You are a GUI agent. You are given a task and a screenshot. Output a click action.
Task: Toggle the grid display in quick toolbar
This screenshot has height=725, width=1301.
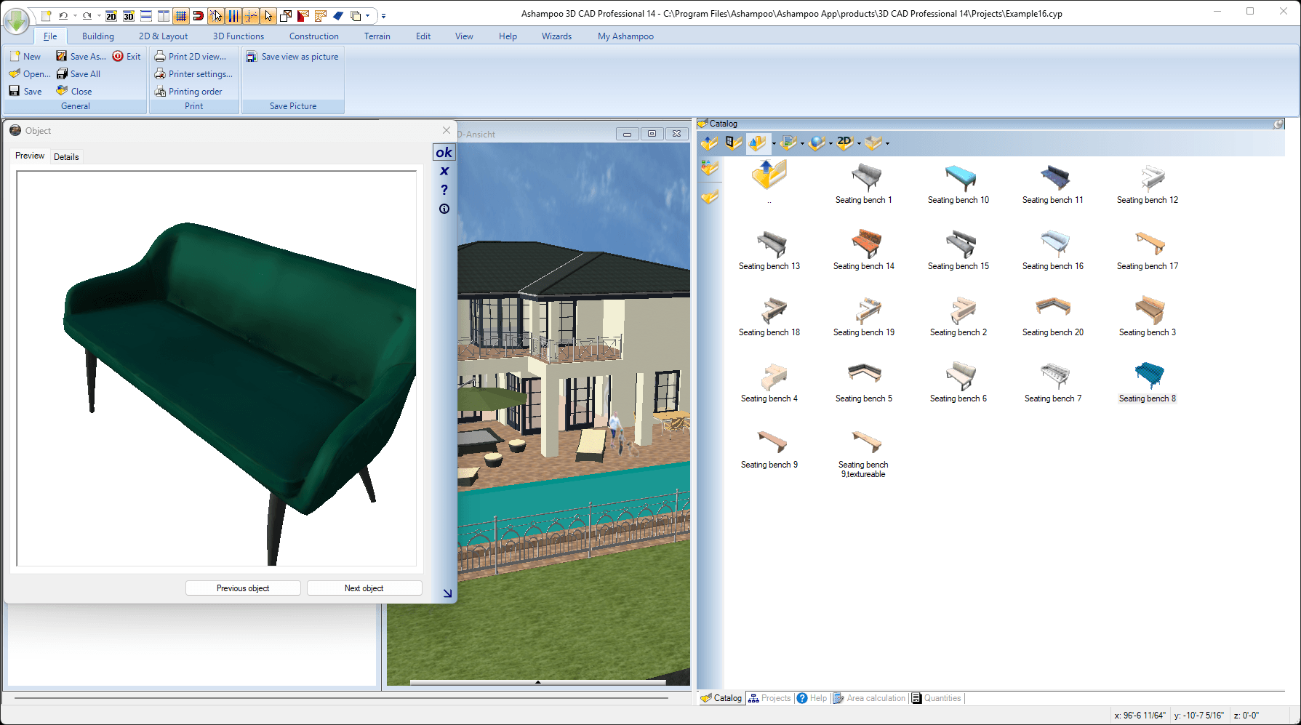181,15
